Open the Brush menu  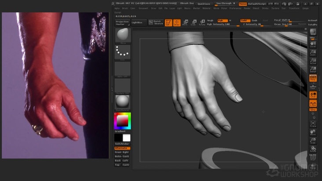point(125,8)
